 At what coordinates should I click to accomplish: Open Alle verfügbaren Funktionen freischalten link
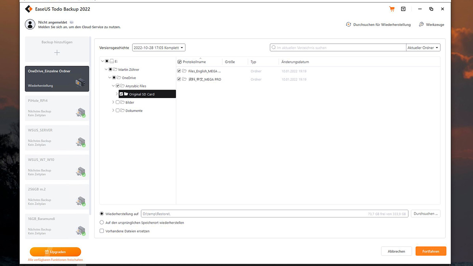tap(56, 260)
